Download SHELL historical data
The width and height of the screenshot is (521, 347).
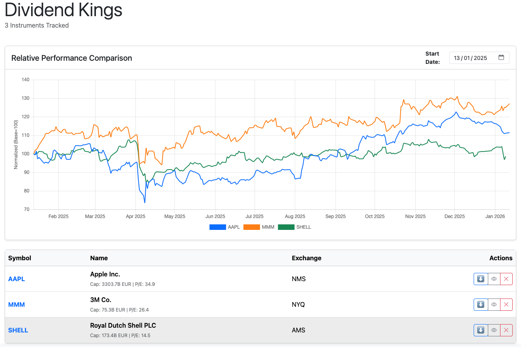480,330
